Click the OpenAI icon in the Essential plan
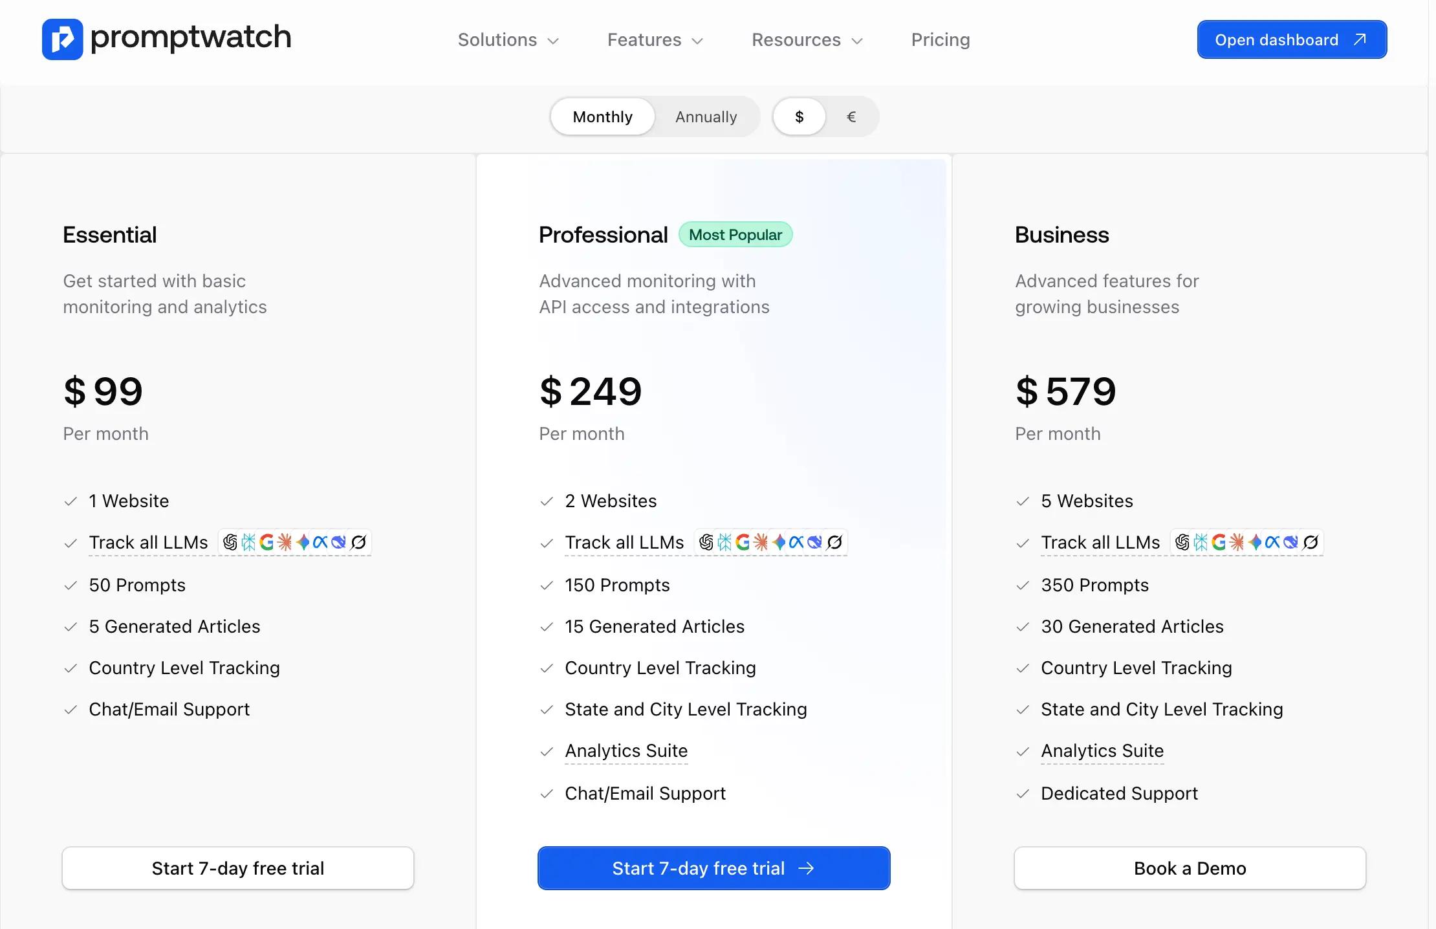The image size is (1436, 929). (231, 543)
